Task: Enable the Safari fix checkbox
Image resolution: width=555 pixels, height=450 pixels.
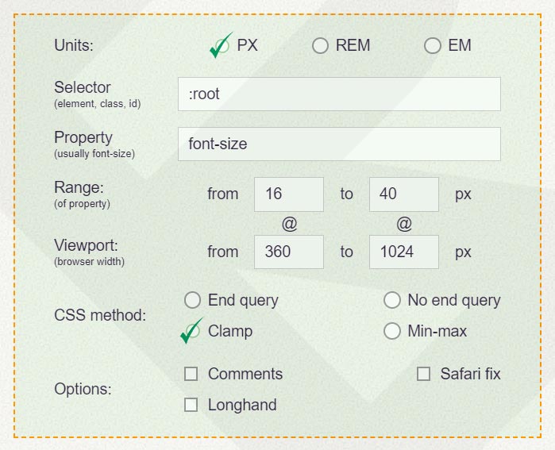Action: (x=424, y=374)
